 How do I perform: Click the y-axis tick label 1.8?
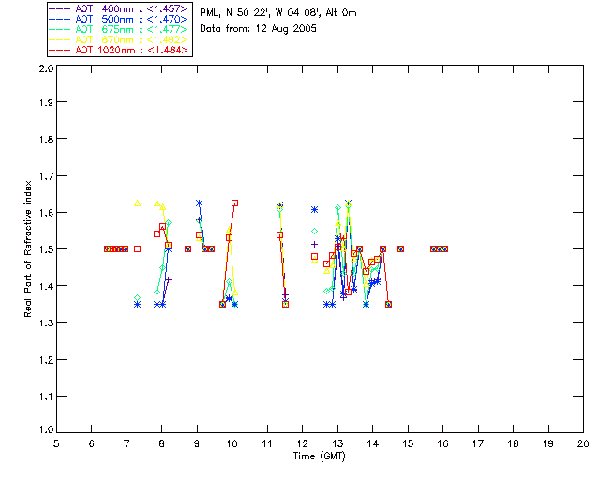[x=46, y=139]
